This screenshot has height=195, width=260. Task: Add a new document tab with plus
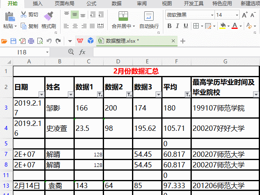pyautogui.click(x=182, y=41)
